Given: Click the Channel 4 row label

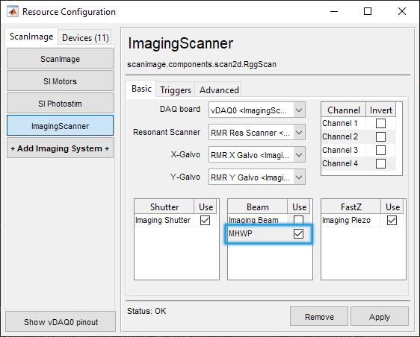Looking at the screenshot, I should pyautogui.click(x=339, y=163).
